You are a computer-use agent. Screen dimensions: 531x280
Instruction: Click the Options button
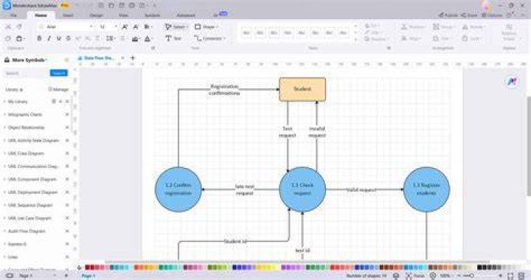(x=492, y=15)
